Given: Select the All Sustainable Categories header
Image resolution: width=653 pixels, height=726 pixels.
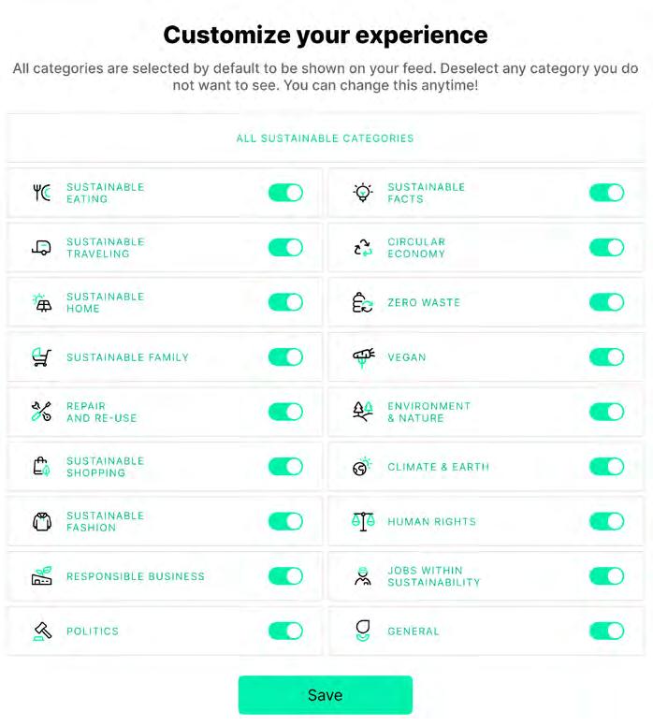Looking at the screenshot, I should tap(325, 138).
